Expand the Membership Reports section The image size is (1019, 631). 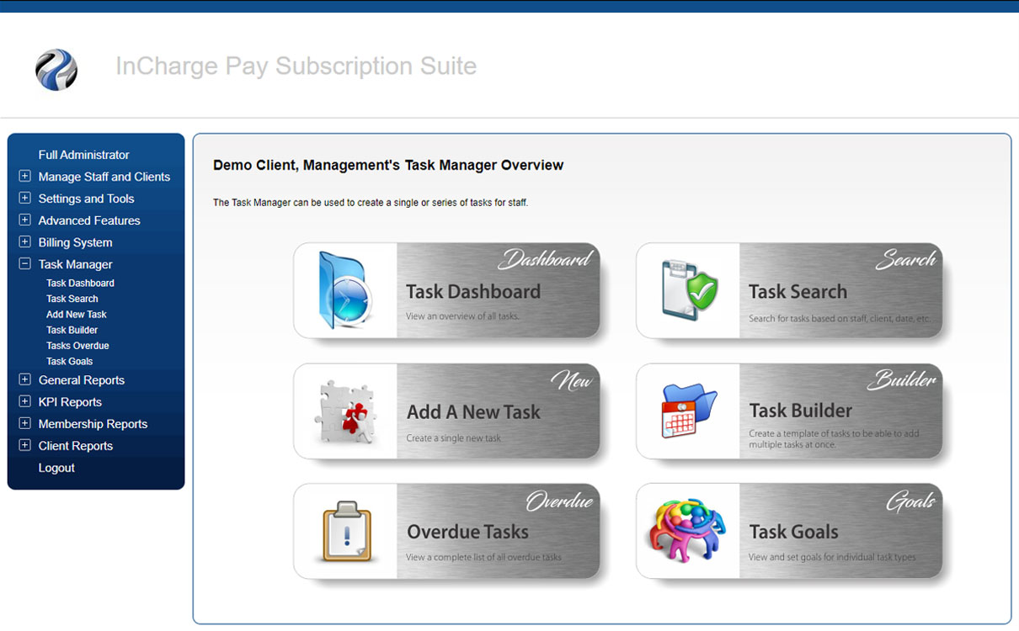(24, 424)
